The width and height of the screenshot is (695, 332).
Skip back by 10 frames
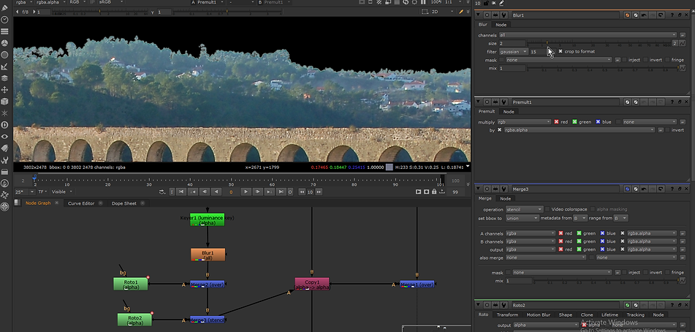[302, 192]
